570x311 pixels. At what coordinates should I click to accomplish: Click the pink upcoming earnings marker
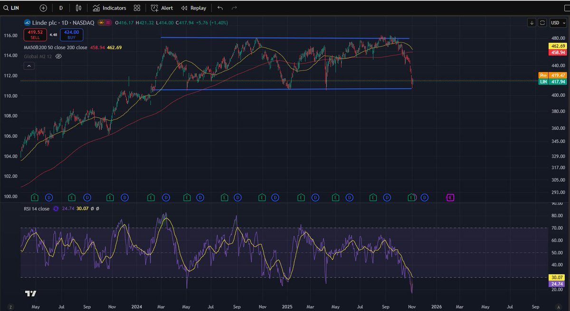tap(450, 197)
